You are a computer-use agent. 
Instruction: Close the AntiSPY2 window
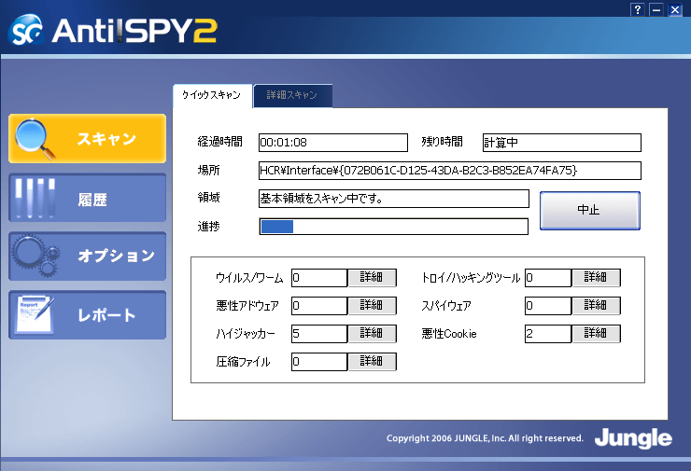coord(675,9)
